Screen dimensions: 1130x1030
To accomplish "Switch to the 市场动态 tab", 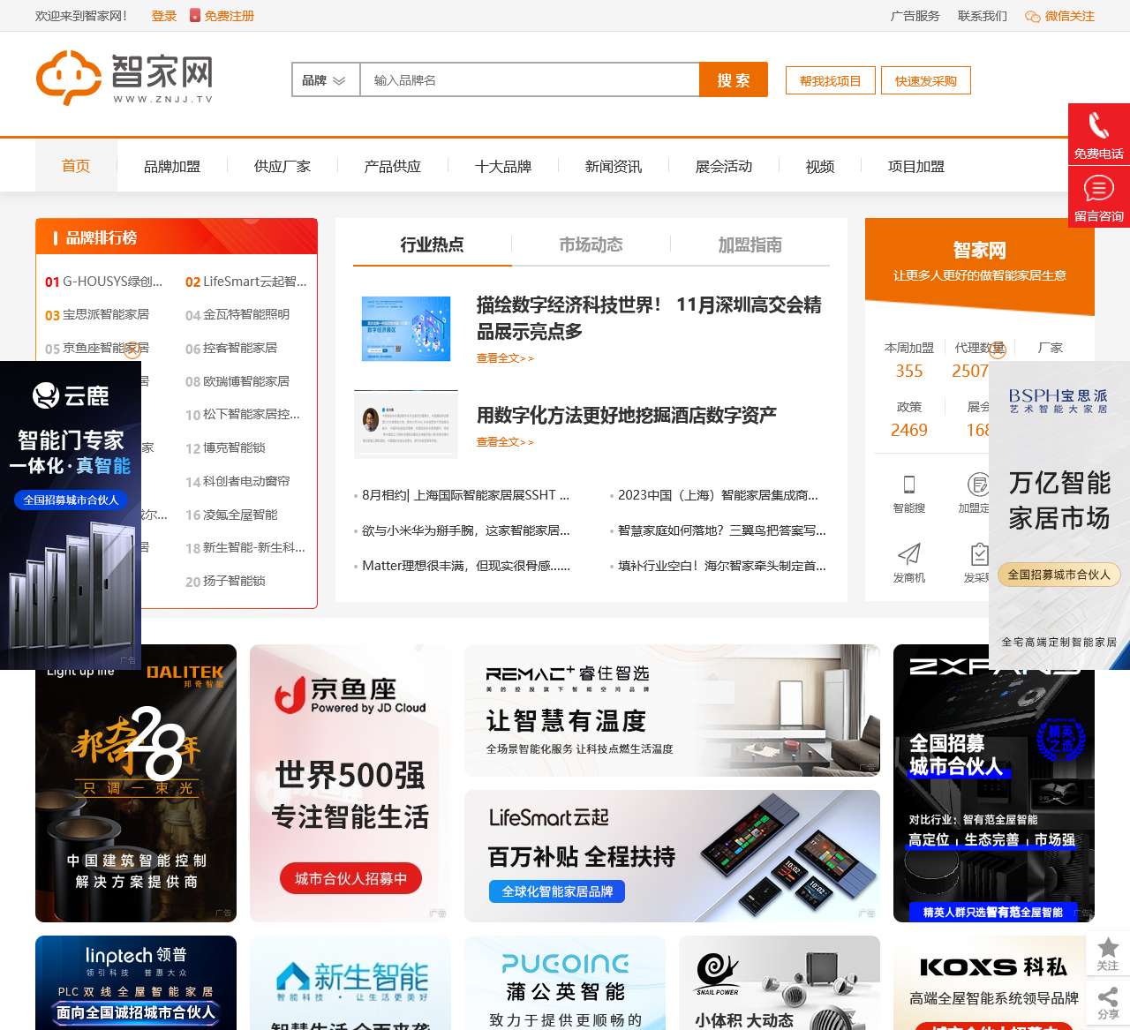I will [591, 245].
